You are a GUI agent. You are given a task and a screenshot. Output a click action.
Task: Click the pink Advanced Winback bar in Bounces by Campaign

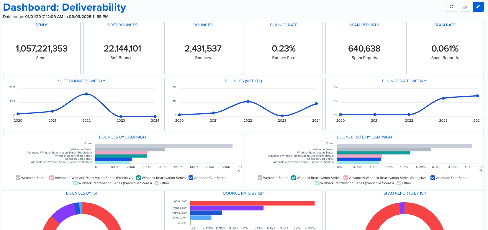(121, 153)
